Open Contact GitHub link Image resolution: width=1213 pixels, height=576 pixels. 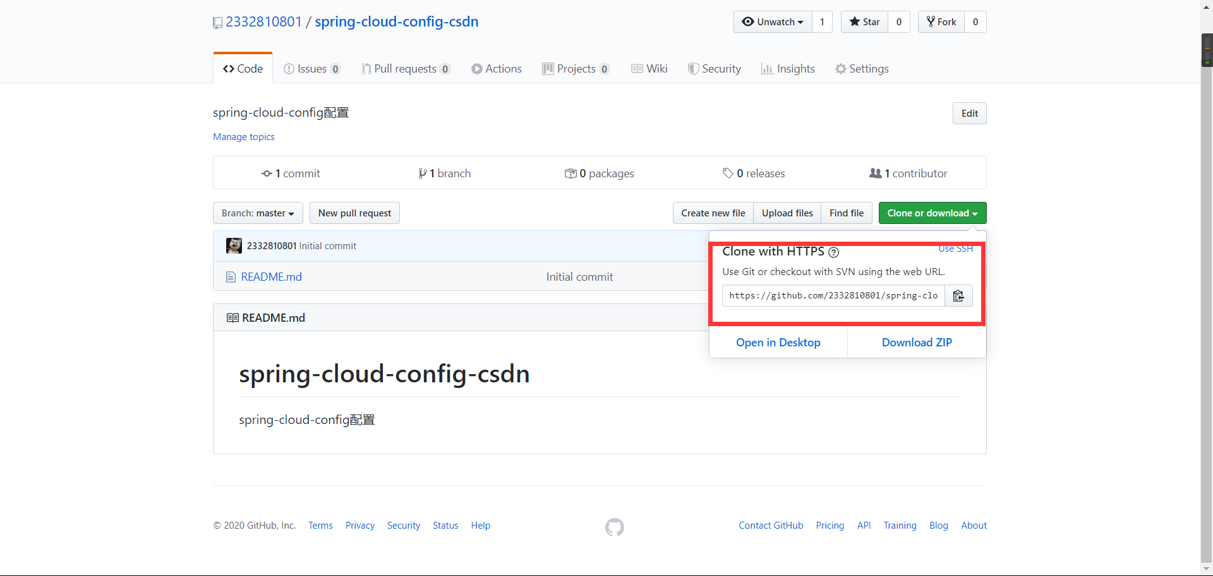(x=771, y=526)
